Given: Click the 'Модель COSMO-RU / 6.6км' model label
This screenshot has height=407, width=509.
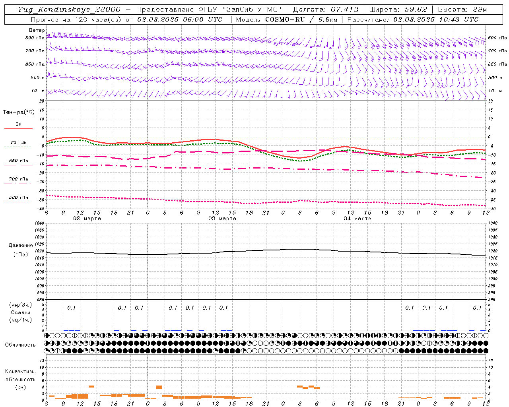Looking at the screenshot, I should [x=286, y=19].
